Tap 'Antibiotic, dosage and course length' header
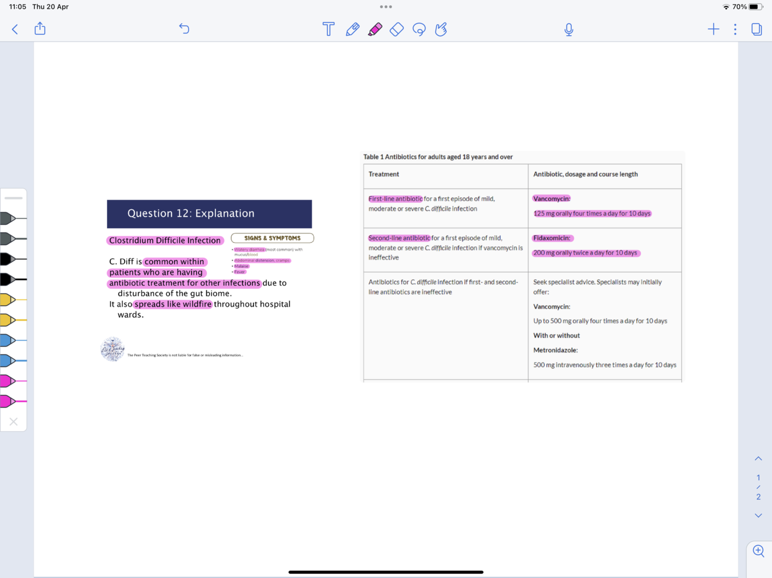Viewport: 772px width, 578px height. point(586,174)
